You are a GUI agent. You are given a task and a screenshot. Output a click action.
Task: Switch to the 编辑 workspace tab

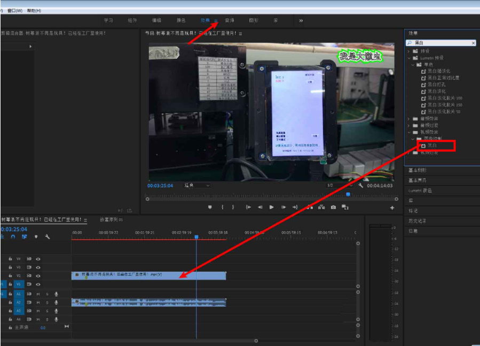(x=156, y=20)
